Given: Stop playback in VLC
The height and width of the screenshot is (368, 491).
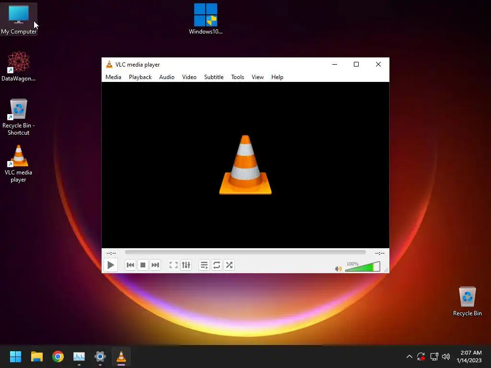Looking at the screenshot, I should [143, 265].
